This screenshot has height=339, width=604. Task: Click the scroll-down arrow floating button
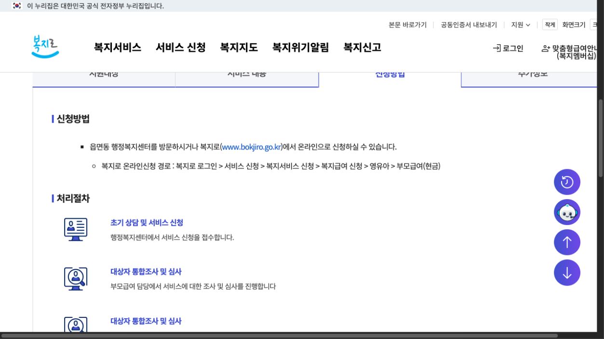tap(567, 273)
